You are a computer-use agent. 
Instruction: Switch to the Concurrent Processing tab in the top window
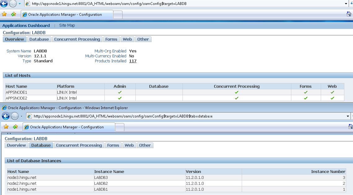[77, 39]
